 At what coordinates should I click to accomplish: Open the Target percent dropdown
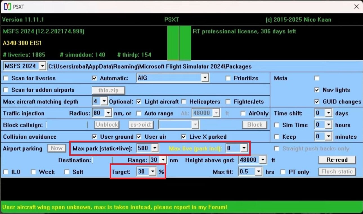point(153,171)
